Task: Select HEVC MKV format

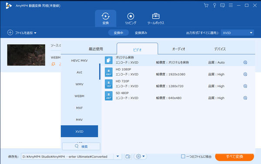Action: pyautogui.click(x=80, y=61)
